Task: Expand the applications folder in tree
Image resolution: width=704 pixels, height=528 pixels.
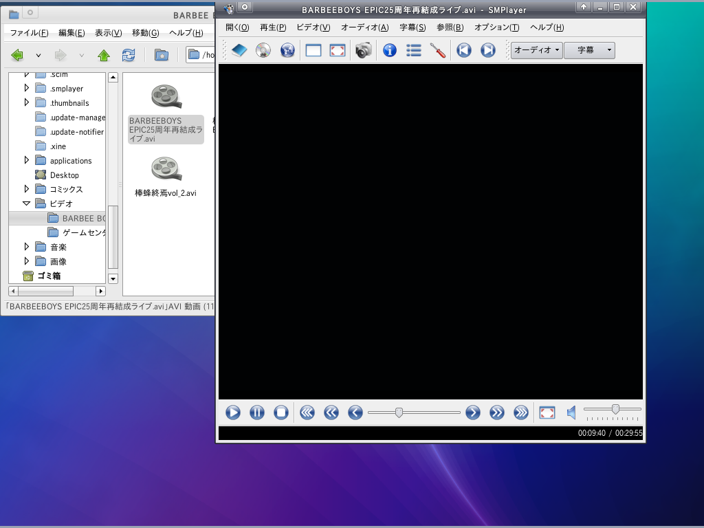Action: [x=27, y=159]
